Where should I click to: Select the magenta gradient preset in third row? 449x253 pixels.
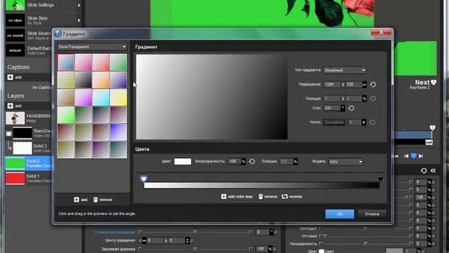83,97
